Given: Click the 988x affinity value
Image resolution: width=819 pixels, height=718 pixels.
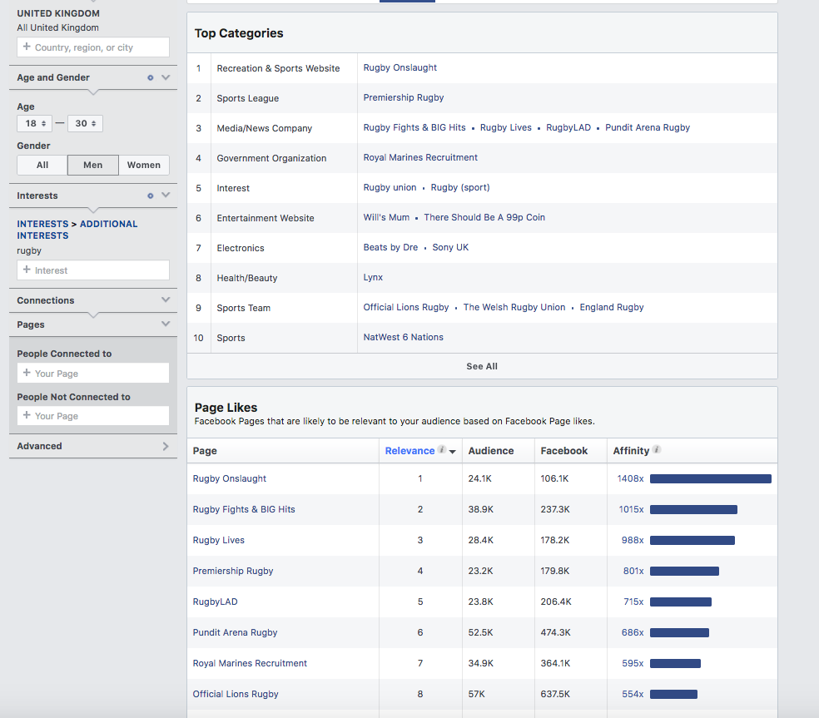Looking at the screenshot, I should point(633,540).
